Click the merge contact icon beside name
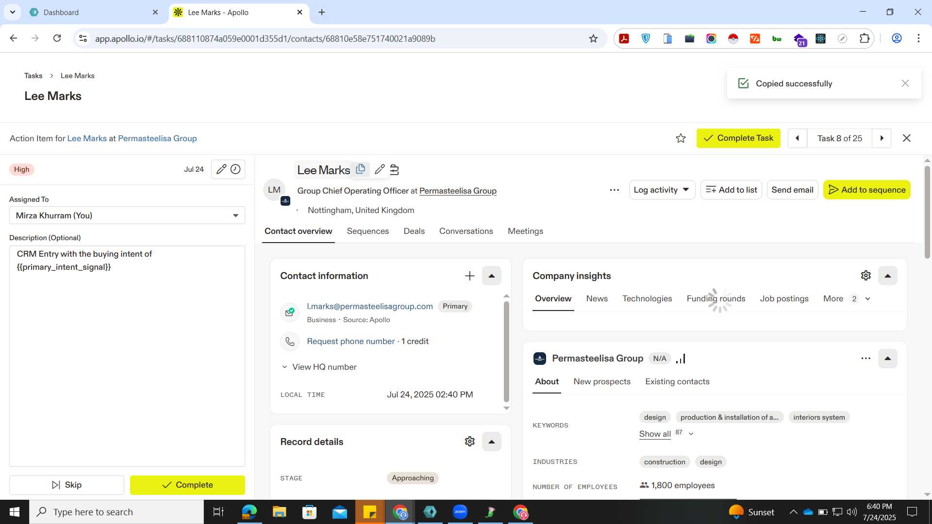The image size is (932, 524). tap(394, 170)
